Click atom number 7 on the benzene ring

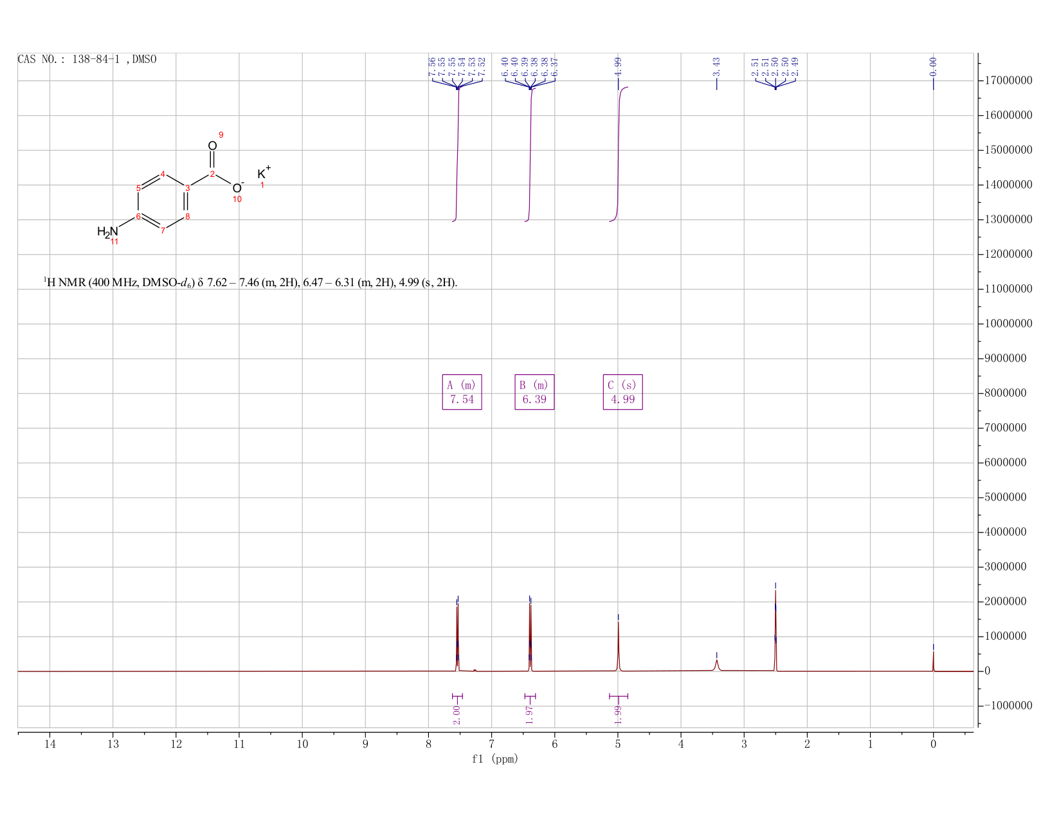(x=163, y=230)
